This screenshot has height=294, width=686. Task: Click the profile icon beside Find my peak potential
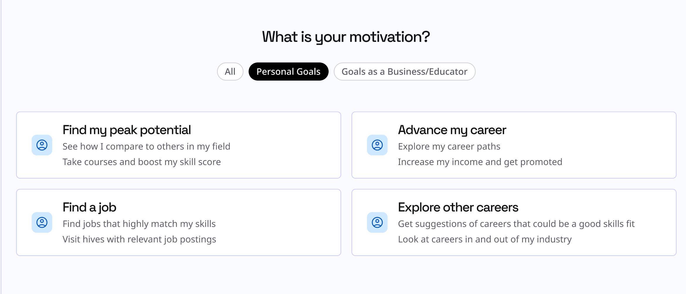point(42,145)
